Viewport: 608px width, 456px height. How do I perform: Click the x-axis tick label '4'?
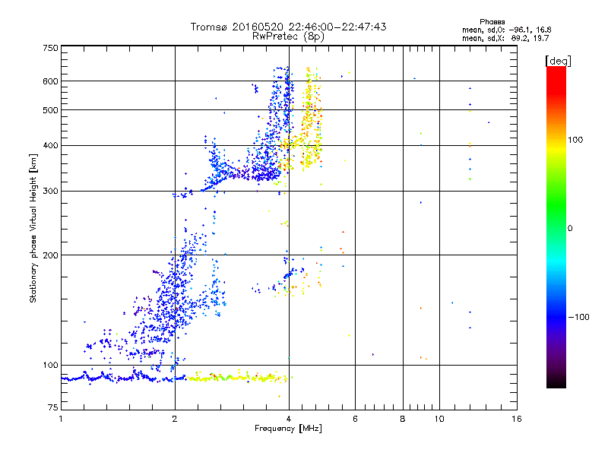(289, 419)
